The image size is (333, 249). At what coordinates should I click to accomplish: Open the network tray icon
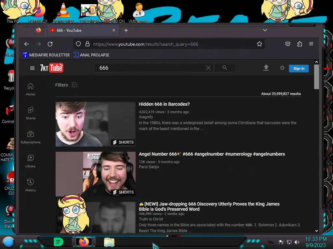pos(289,242)
